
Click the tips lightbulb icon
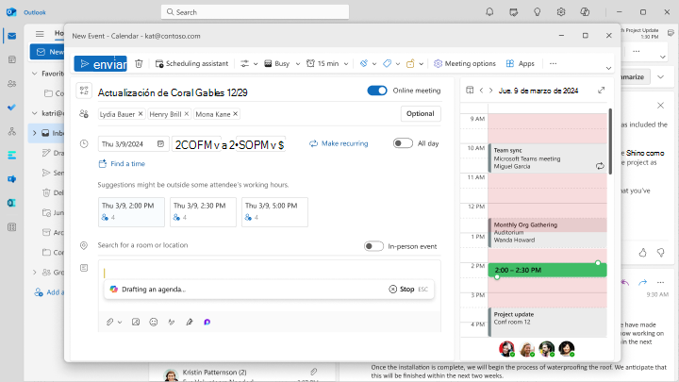pyautogui.click(x=537, y=12)
